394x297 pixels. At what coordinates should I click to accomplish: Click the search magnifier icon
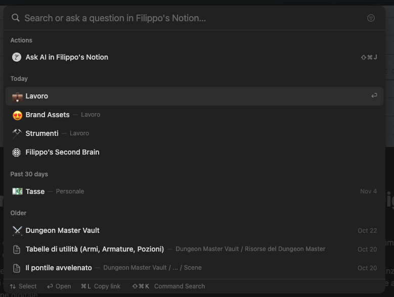[16, 18]
